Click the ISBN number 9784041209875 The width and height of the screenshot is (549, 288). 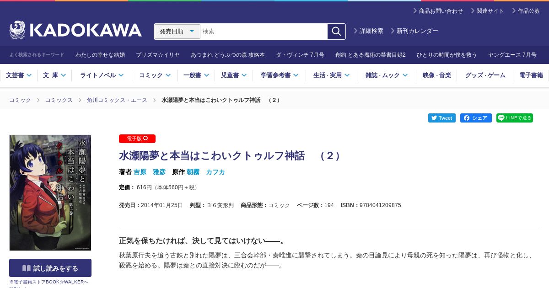[x=380, y=205]
